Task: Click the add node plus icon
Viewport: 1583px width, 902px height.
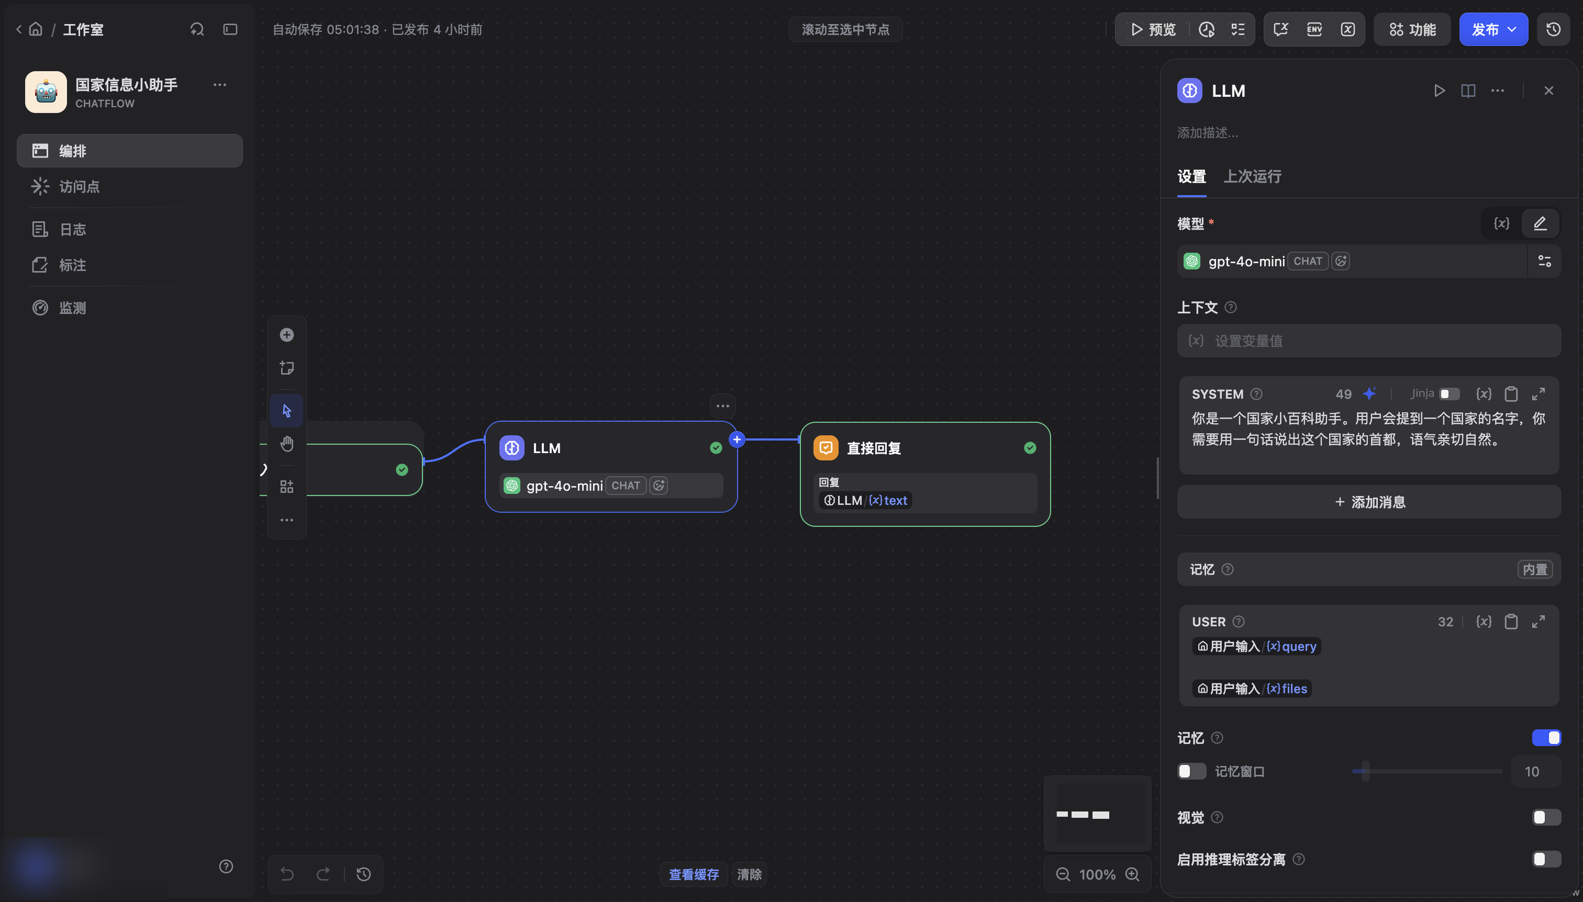Action: coord(286,334)
